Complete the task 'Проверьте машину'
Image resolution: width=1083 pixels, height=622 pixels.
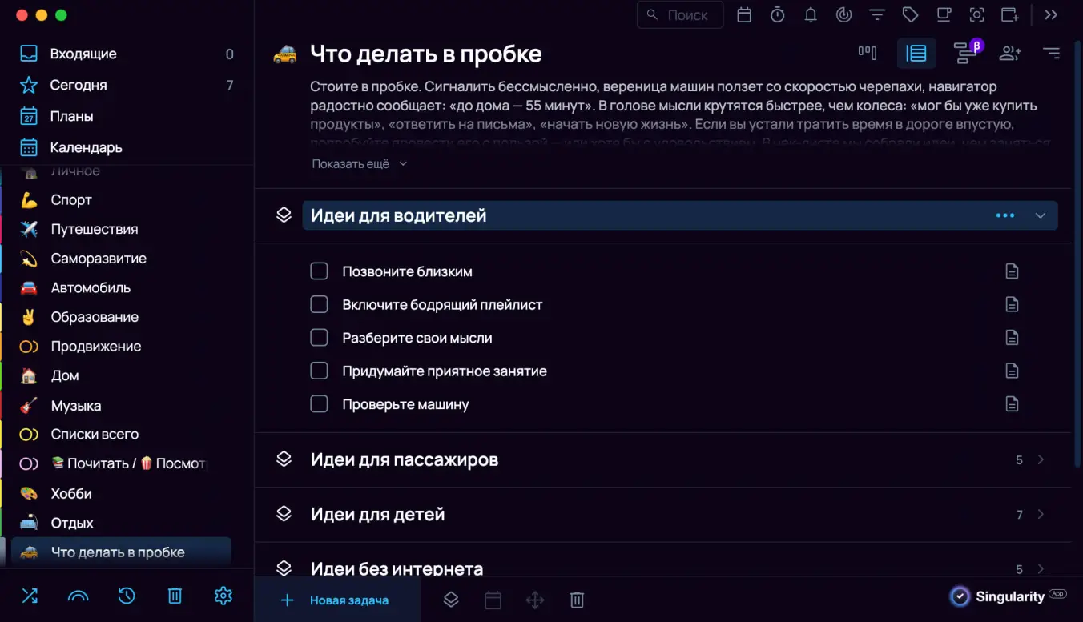click(x=319, y=403)
